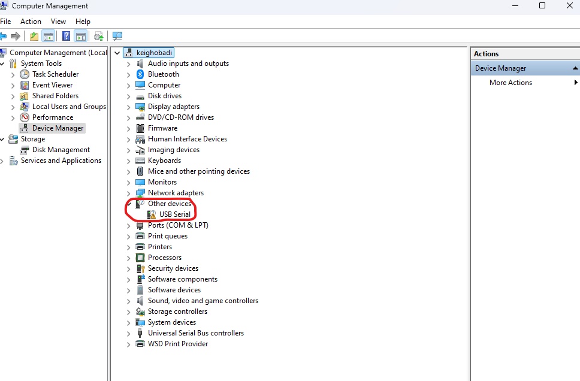The width and height of the screenshot is (580, 381).
Task: Click the Up one level folder icon
Action: 34,37
